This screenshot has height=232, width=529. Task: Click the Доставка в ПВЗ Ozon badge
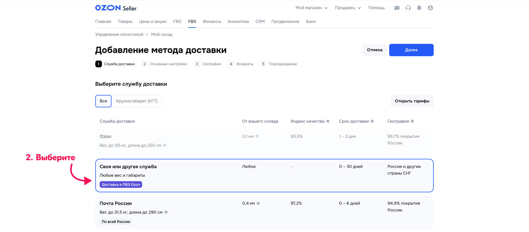point(121,185)
